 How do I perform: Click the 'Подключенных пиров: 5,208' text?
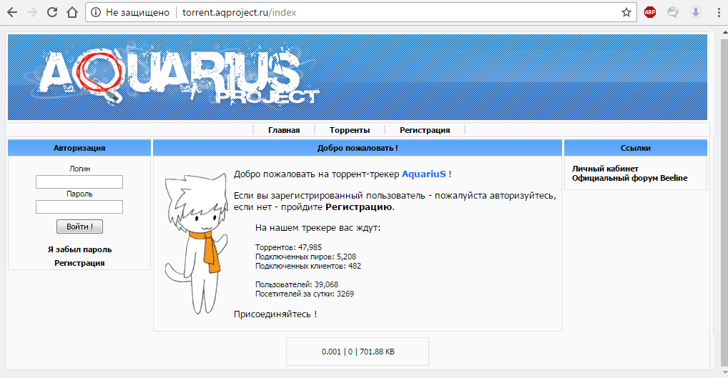coord(305,257)
